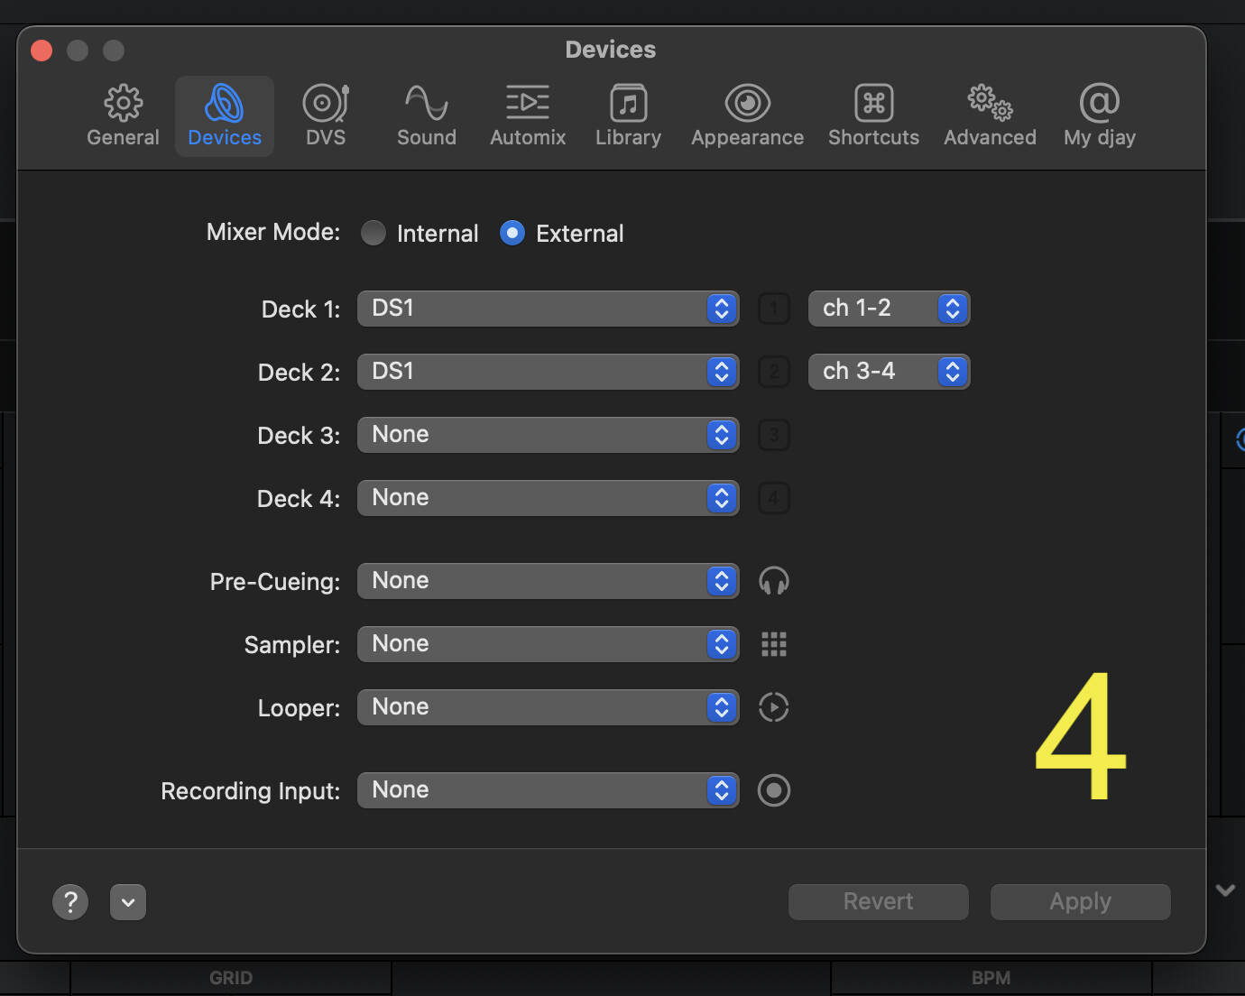Open the Deck 3 device dropdown
The height and width of the screenshot is (996, 1245).
click(549, 435)
